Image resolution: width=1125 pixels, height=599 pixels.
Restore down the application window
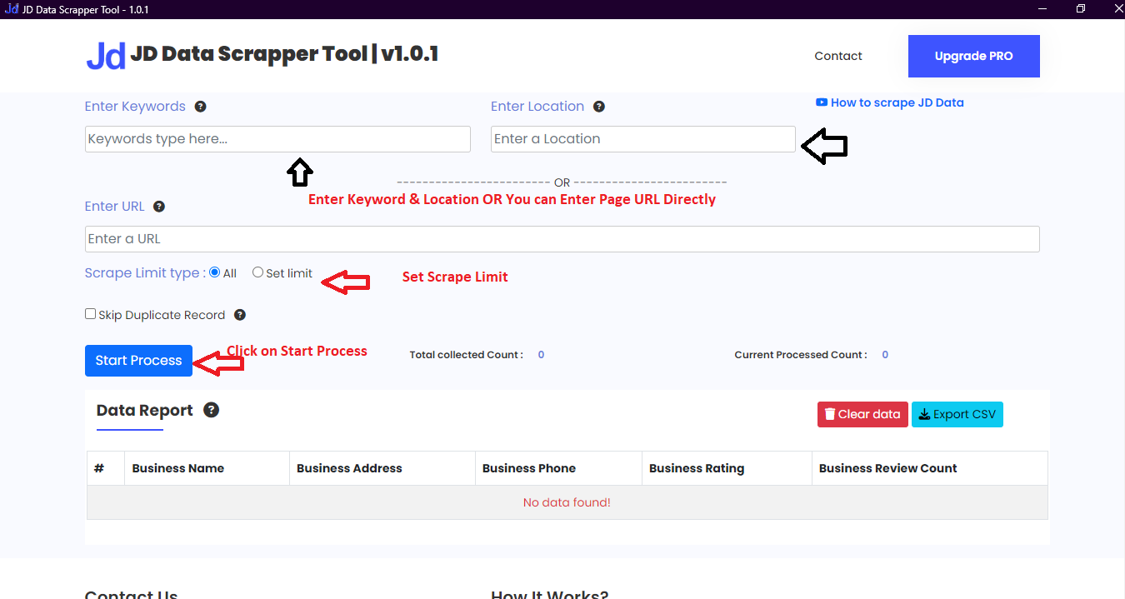pos(1081,8)
